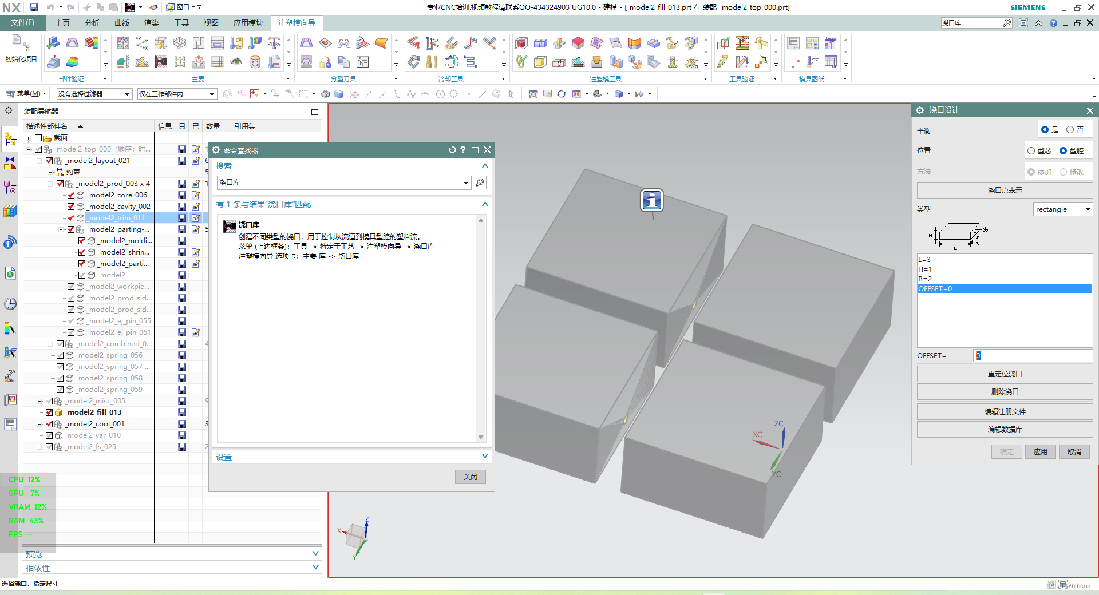This screenshot has width=1099, height=595.
Task: Click the Multi-cavity Family Mold icon
Action: [x=123, y=43]
